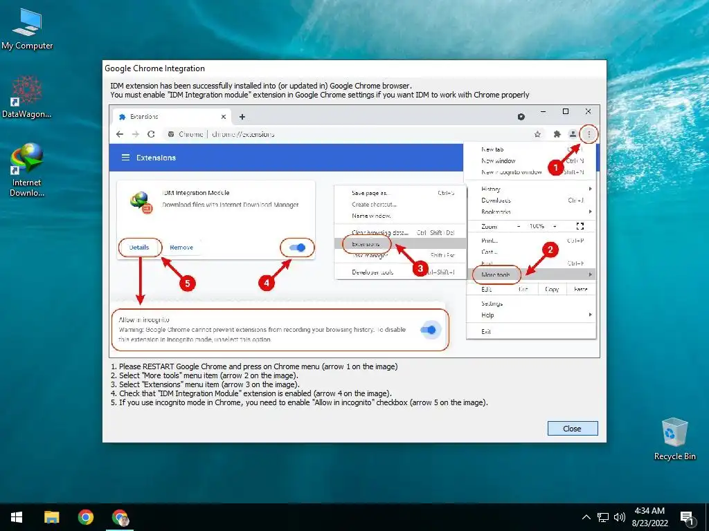Click the Close button in the IDM dialog
The width and height of the screenshot is (709, 531).
(573, 429)
